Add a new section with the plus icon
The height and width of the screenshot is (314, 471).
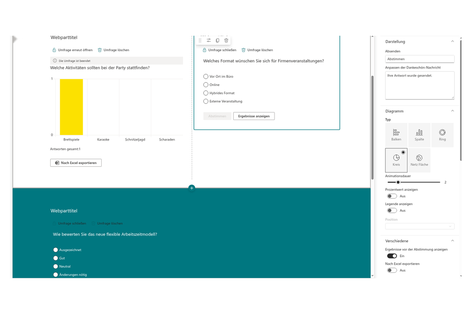[192, 188]
